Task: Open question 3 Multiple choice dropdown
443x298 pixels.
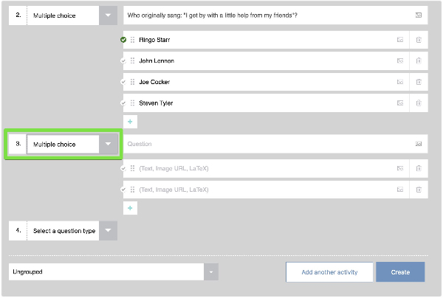Action: click(109, 144)
